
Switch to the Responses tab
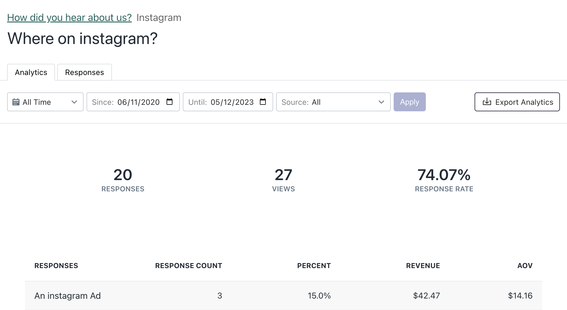point(84,72)
